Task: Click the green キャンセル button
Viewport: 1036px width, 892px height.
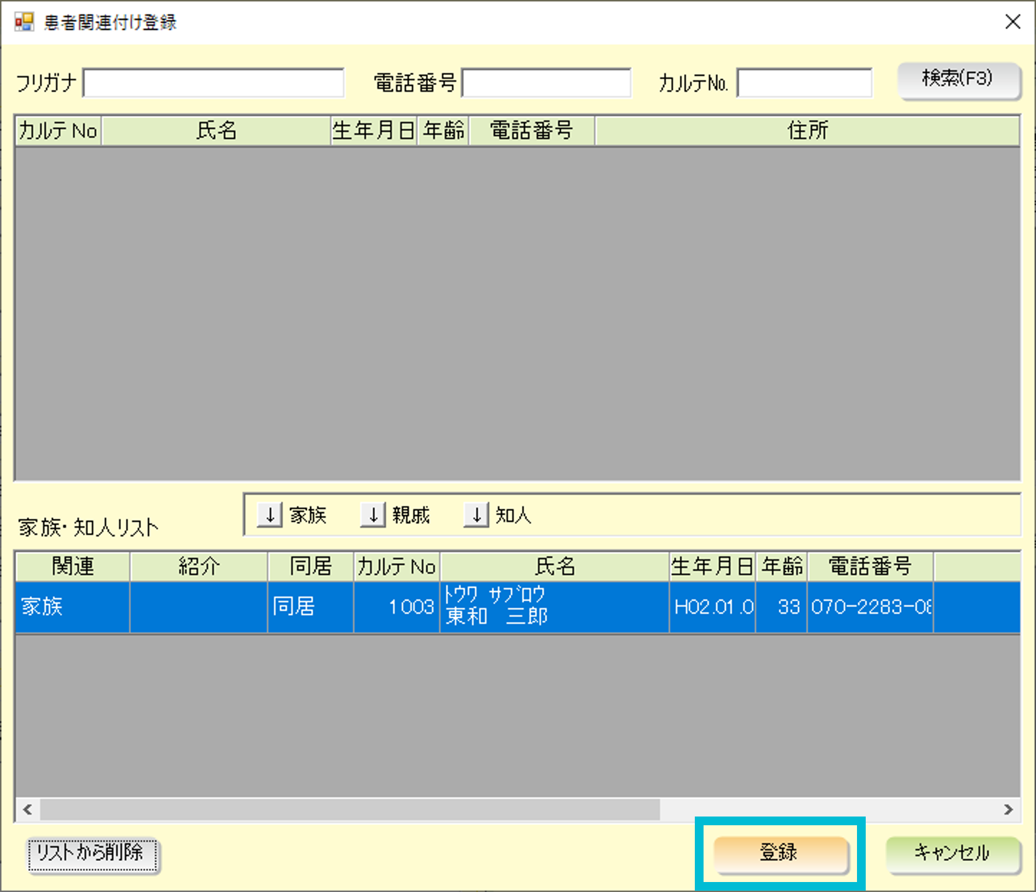Action: tap(952, 853)
